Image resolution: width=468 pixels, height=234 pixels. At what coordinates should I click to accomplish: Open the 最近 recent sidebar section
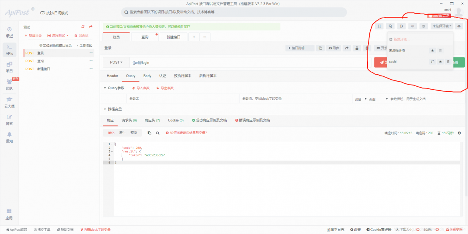(x=9, y=32)
